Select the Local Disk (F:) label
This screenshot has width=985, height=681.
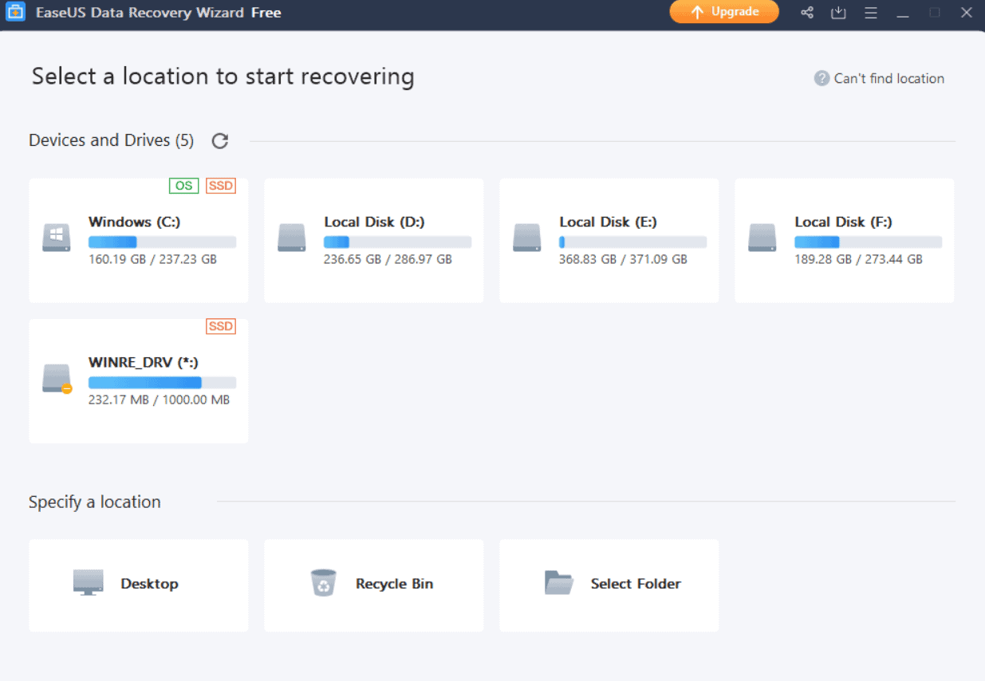coord(843,222)
